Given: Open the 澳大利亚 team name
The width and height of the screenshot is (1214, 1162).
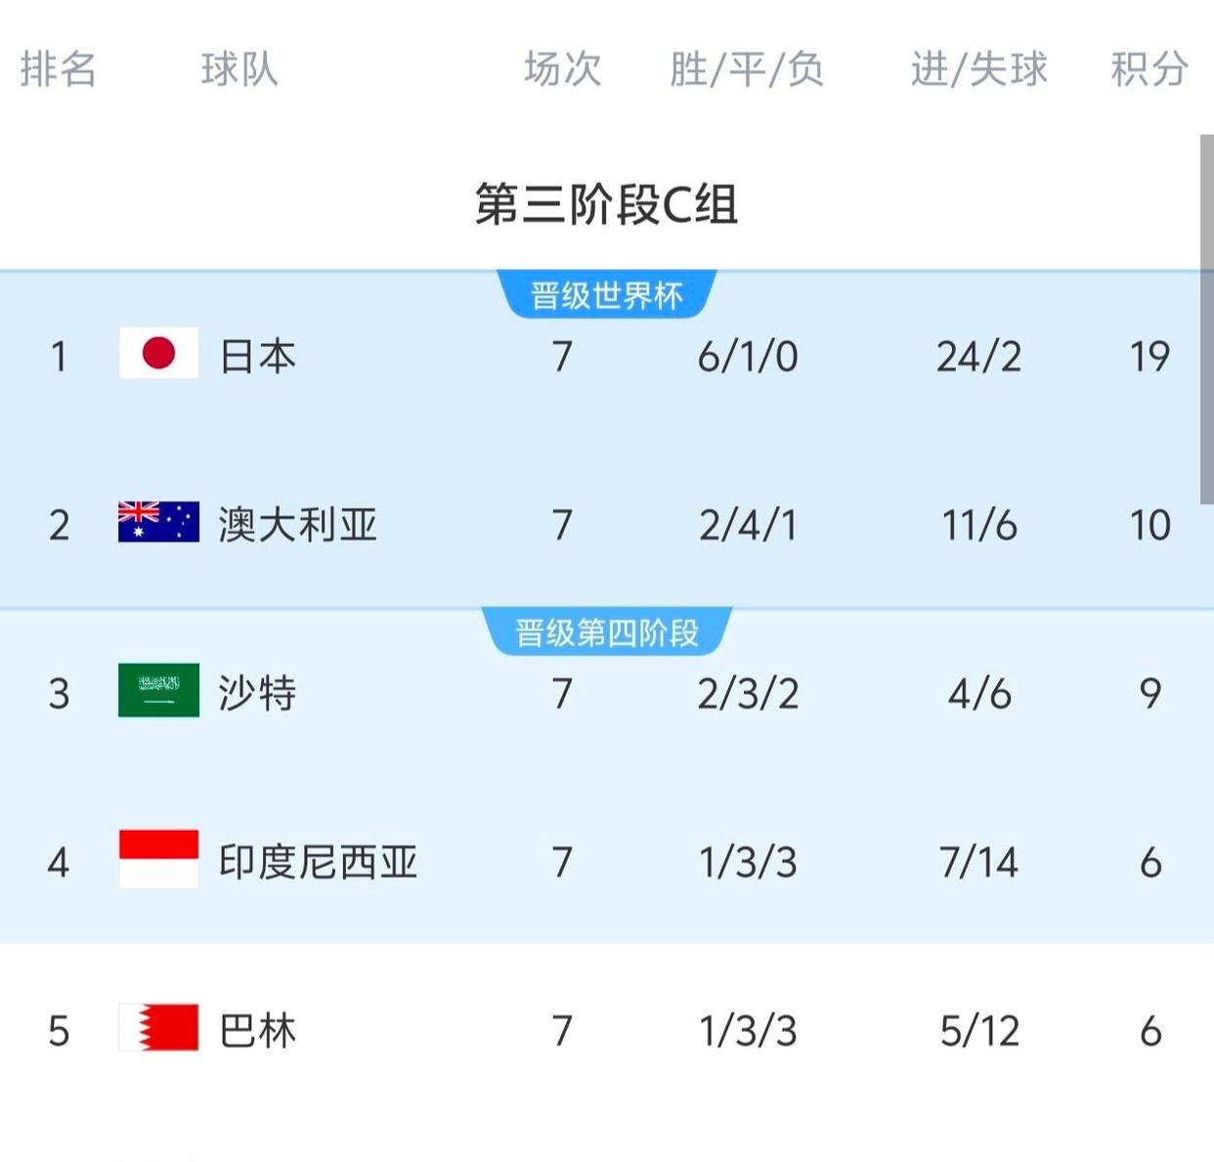Looking at the screenshot, I should pyautogui.click(x=298, y=525).
